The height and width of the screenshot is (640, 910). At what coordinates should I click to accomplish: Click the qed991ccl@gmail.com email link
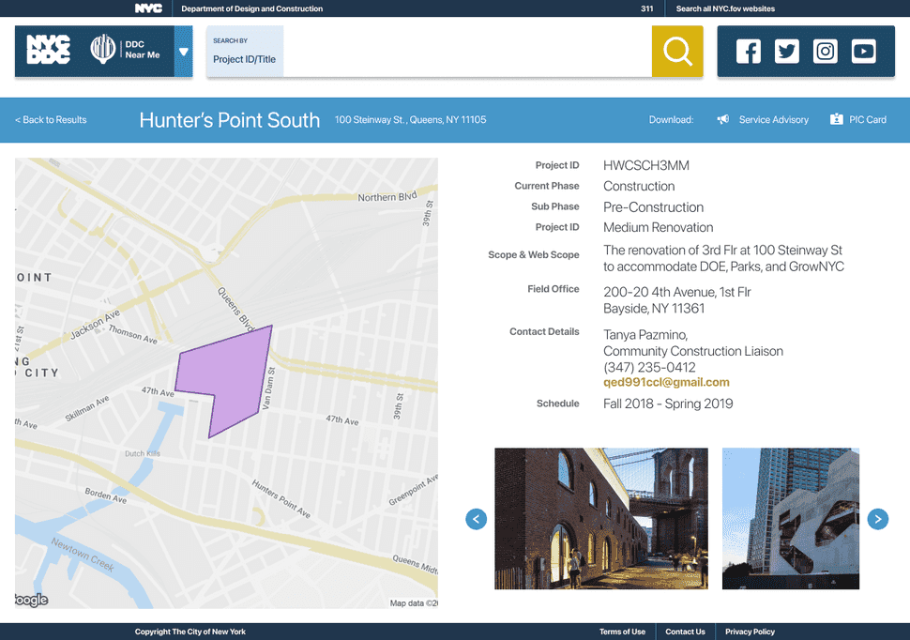pos(666,382)
